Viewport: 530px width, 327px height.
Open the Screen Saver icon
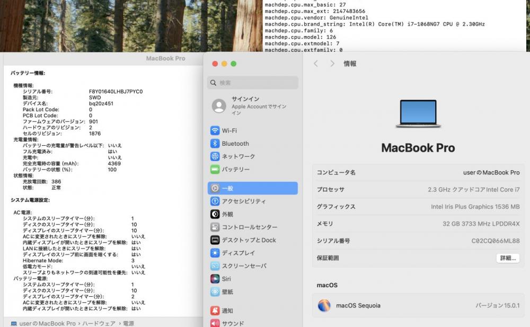[x=215, y=266]
